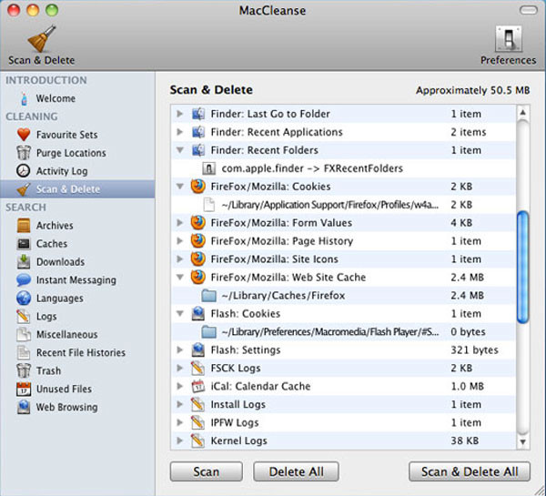
Task: Click globe icon beside Flash: Settings
Action: tap(197, 349)
